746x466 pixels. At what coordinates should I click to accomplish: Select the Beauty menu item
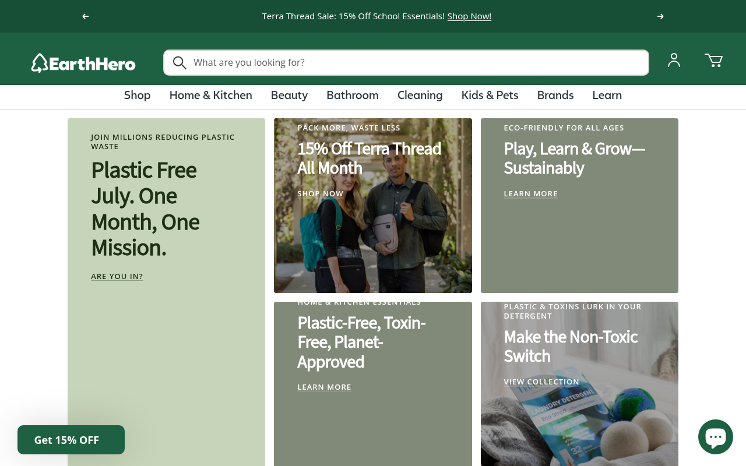[x=289, y=95]
